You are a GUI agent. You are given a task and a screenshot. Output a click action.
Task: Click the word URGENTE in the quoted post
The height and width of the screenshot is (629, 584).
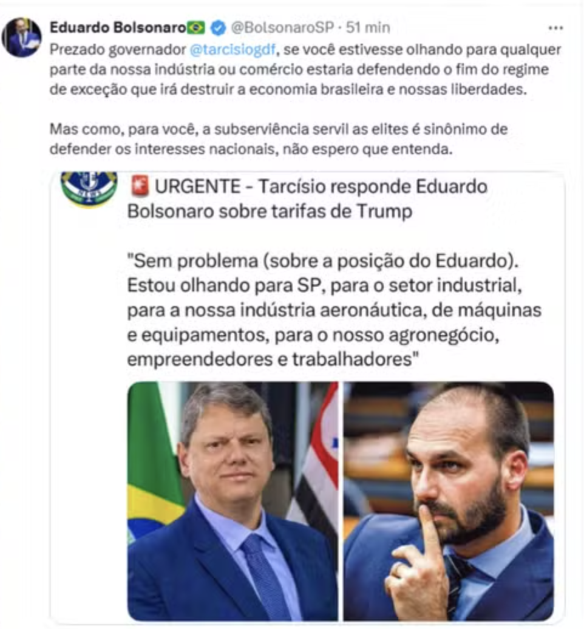[x=198, y=186]
